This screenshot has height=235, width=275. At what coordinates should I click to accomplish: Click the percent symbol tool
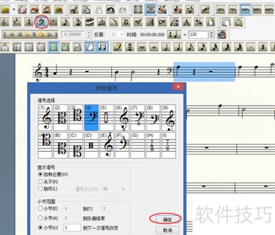199,22
